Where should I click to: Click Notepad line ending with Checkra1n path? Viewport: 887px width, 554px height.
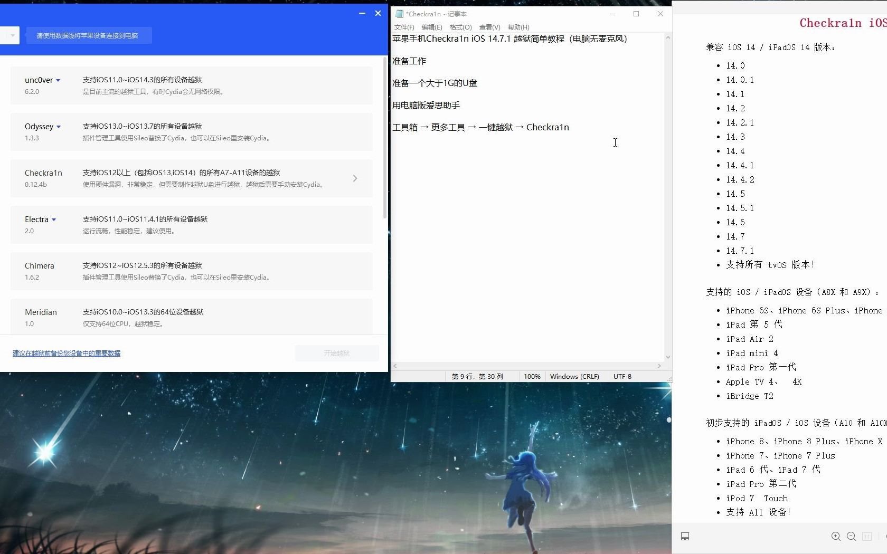[480, 128]
